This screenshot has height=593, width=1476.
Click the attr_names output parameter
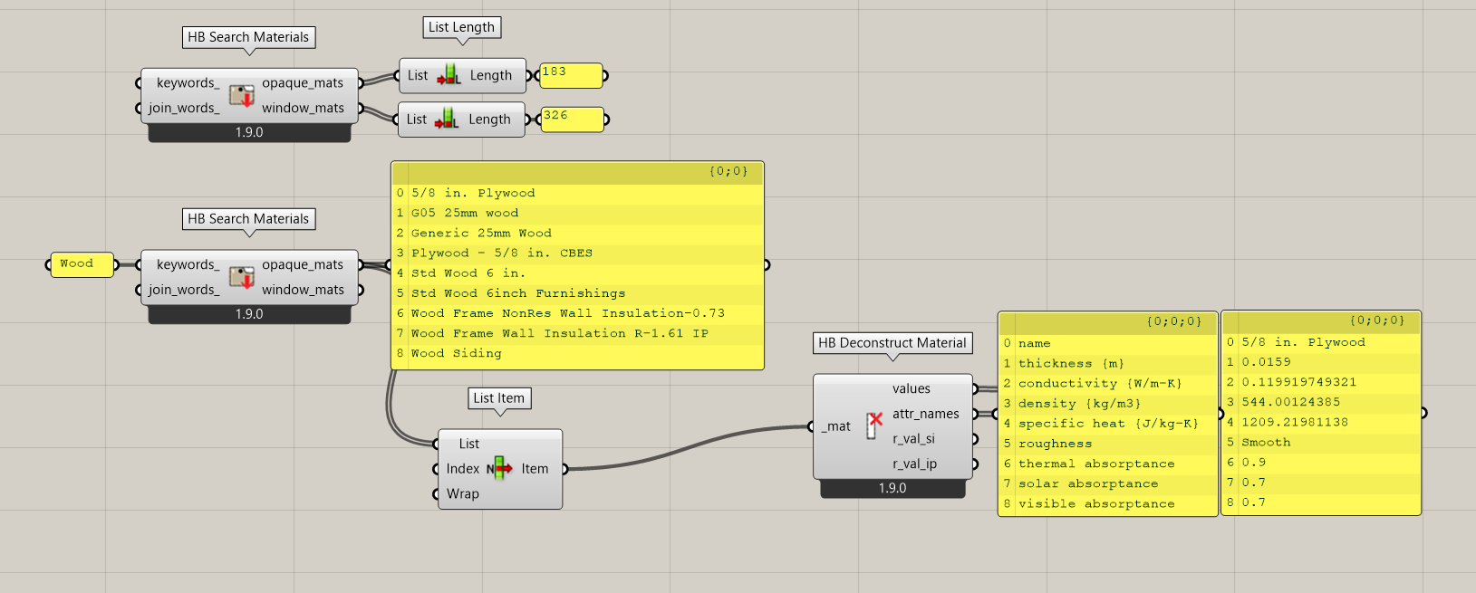point(925,414)
